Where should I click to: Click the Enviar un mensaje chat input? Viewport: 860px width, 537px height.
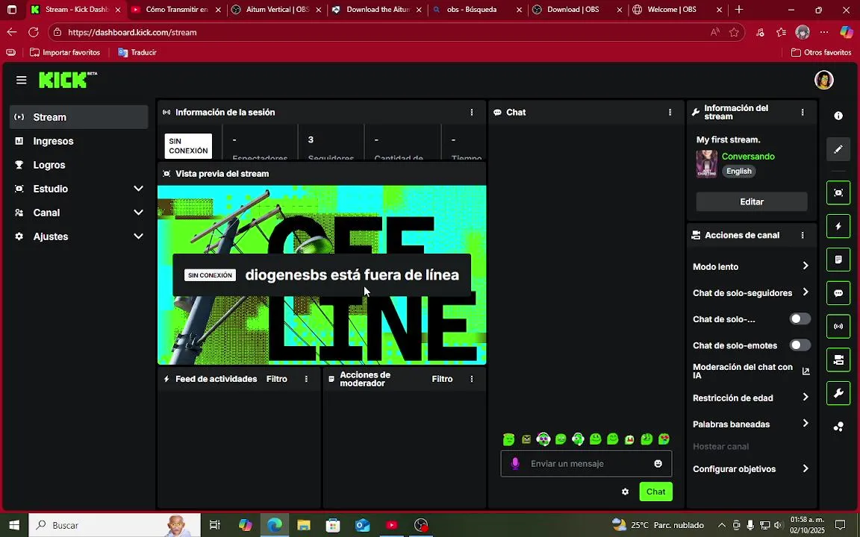[586, 464]
